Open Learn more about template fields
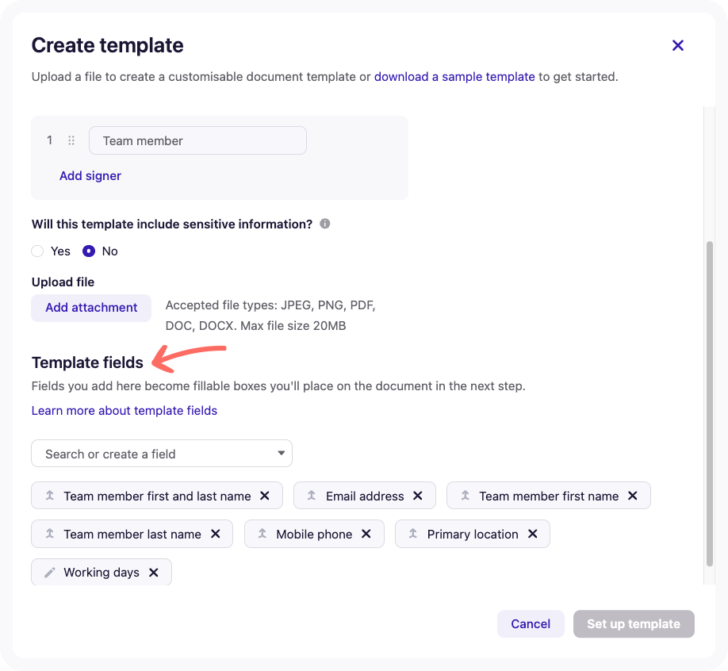 coord(125,411)
